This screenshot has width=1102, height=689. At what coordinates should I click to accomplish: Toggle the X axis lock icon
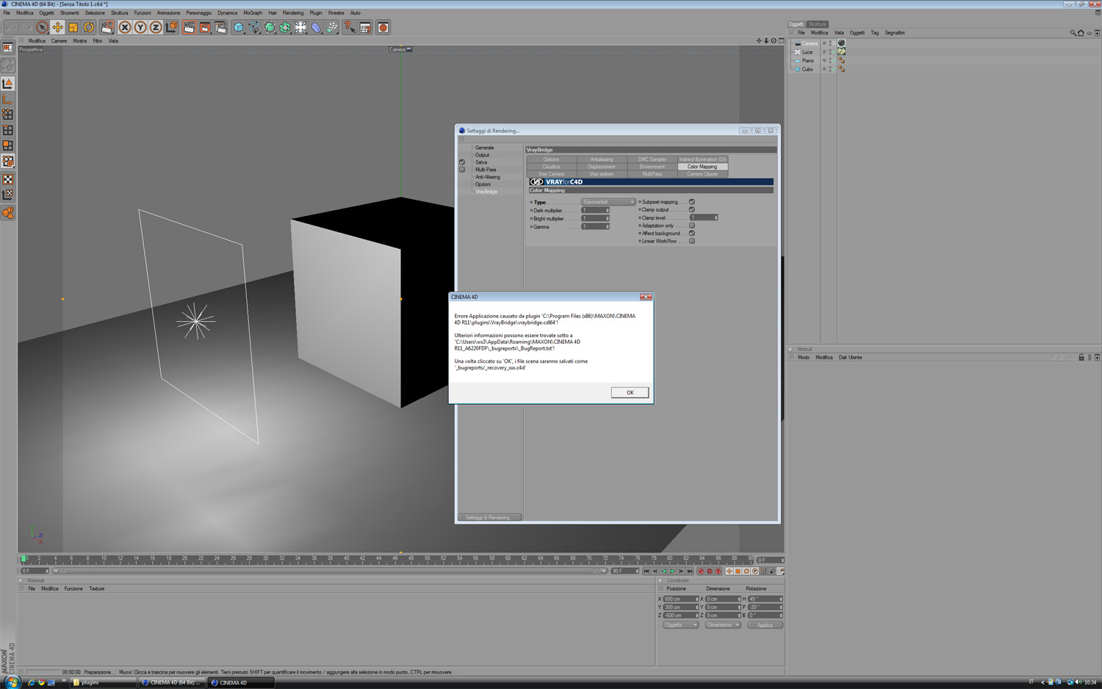pos(125,27)
